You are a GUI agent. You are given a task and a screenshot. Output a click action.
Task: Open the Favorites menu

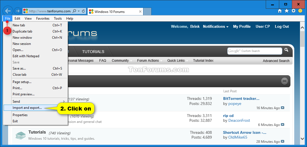pos(43,19)
